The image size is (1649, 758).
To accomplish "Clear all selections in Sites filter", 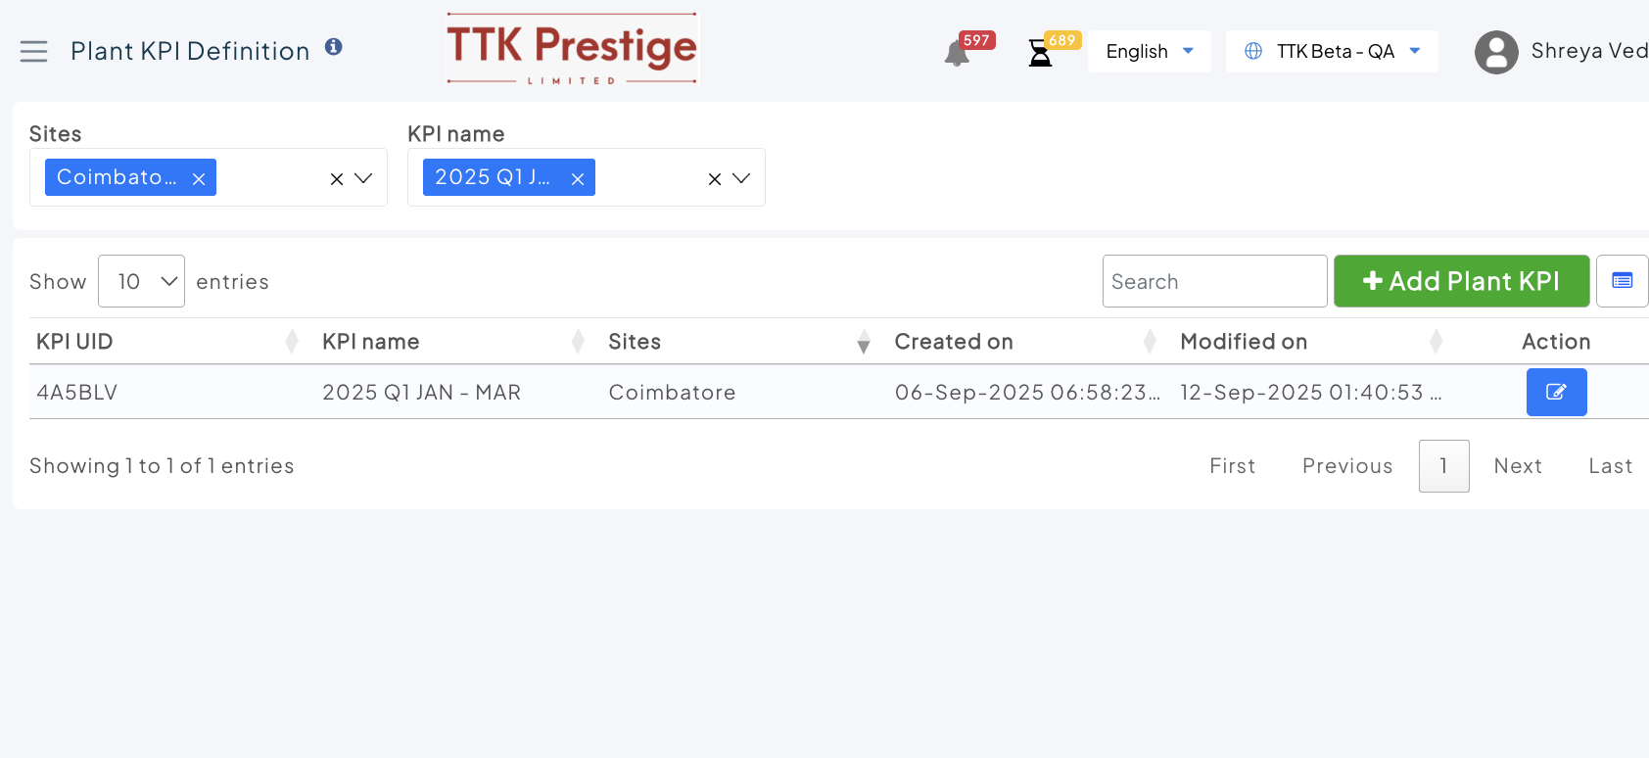I will [337, 178].
